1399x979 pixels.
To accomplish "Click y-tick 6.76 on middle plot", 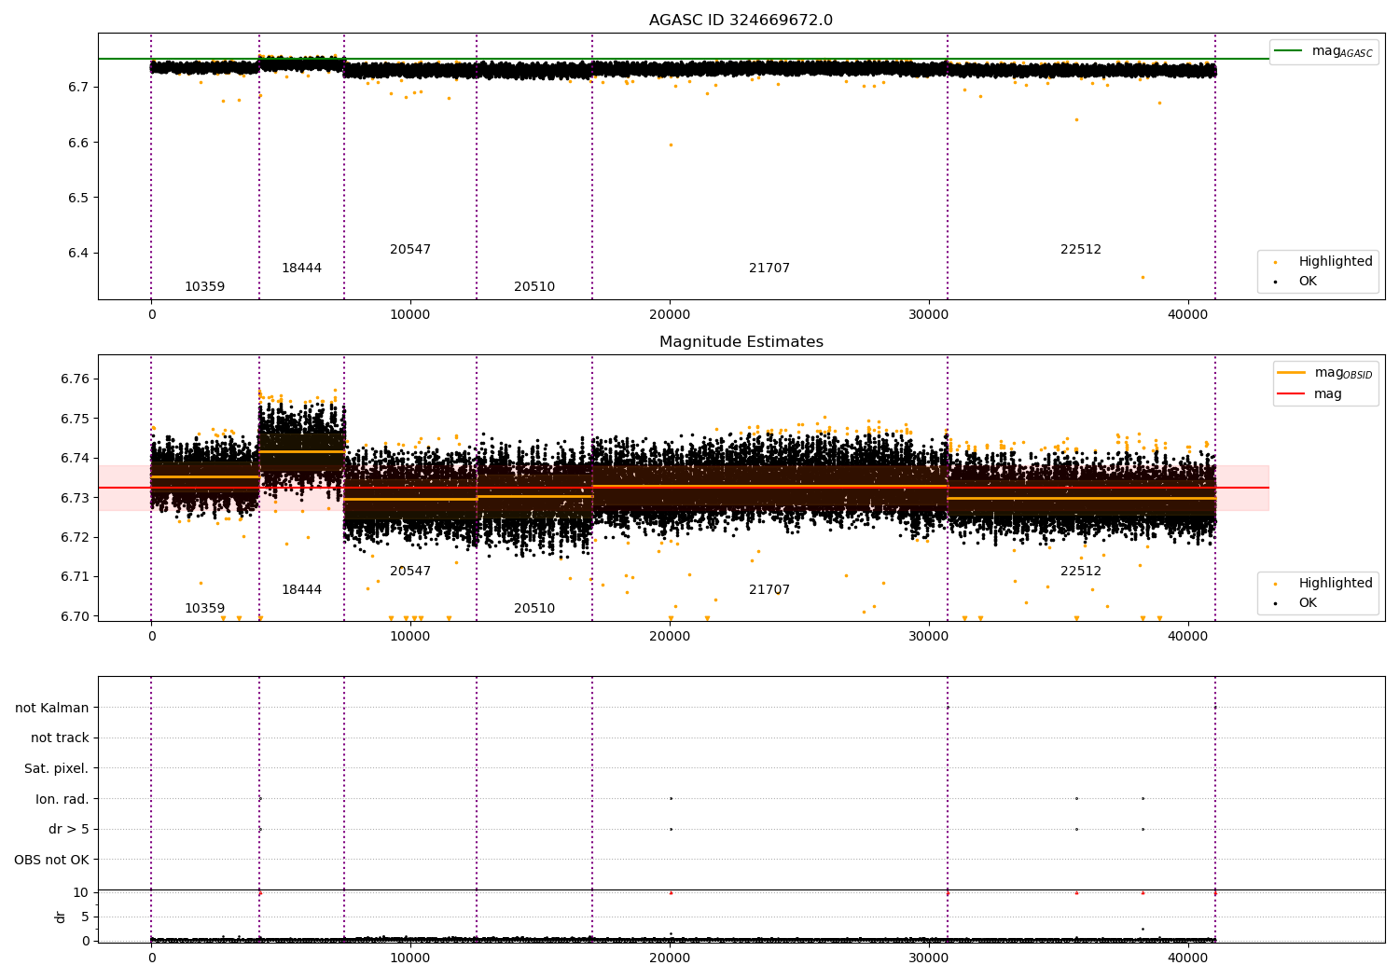I will pyautogui.click(x=75, y=379).
